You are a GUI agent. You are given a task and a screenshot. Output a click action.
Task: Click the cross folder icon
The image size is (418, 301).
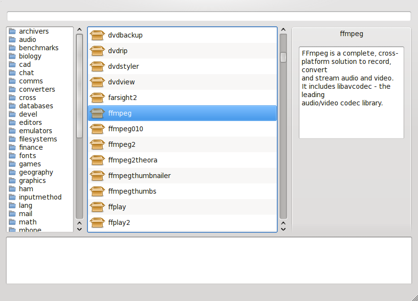click(12, 98)
